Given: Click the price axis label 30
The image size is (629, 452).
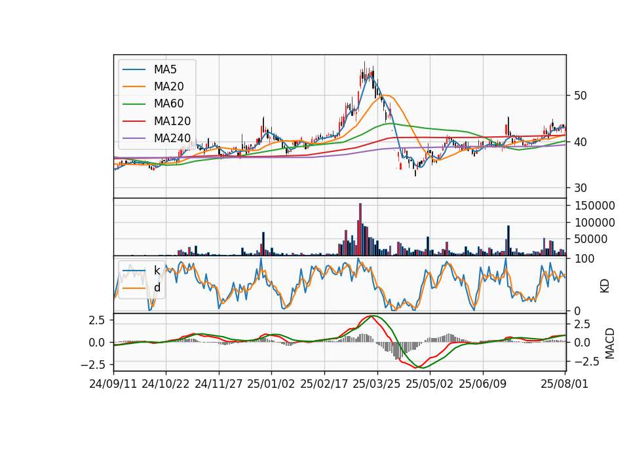Looking at the screenshot, I should (x=580, y=188).
